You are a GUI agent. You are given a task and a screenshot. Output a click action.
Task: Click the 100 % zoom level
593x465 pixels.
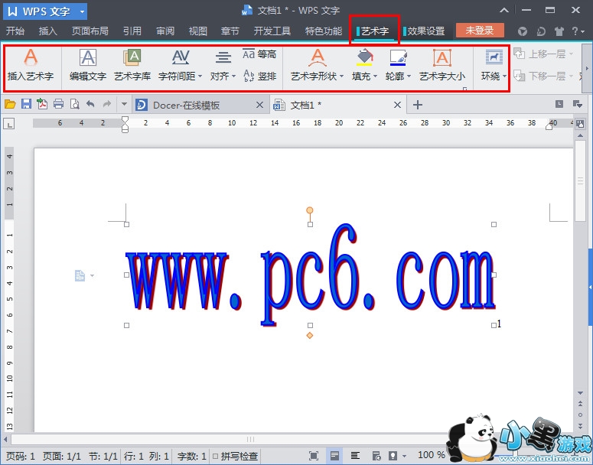431,455
